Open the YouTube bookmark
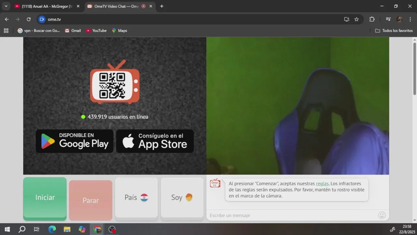This screenshot has height=235, width=417. tap(96, 31)
